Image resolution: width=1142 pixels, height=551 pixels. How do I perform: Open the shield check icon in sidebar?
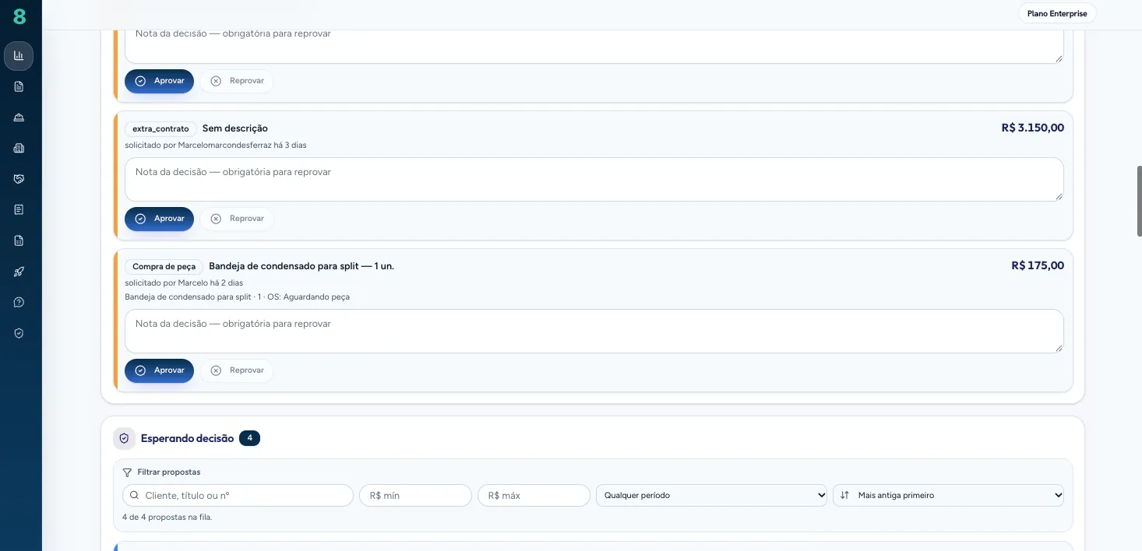[19, 333]
